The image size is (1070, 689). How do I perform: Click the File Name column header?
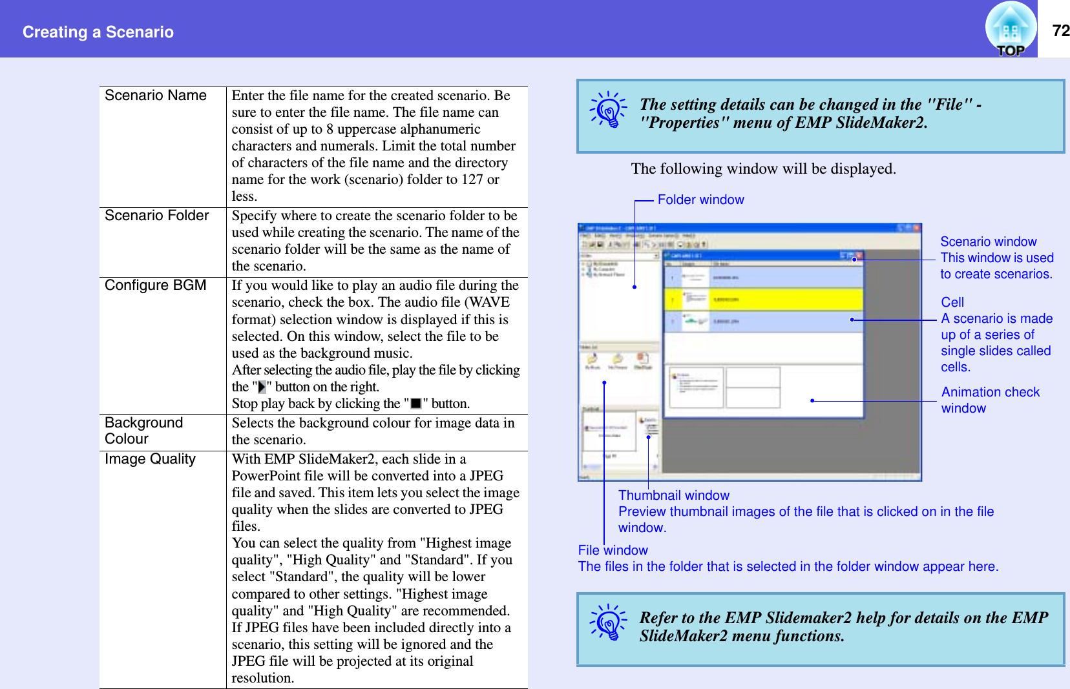point(721,264)
